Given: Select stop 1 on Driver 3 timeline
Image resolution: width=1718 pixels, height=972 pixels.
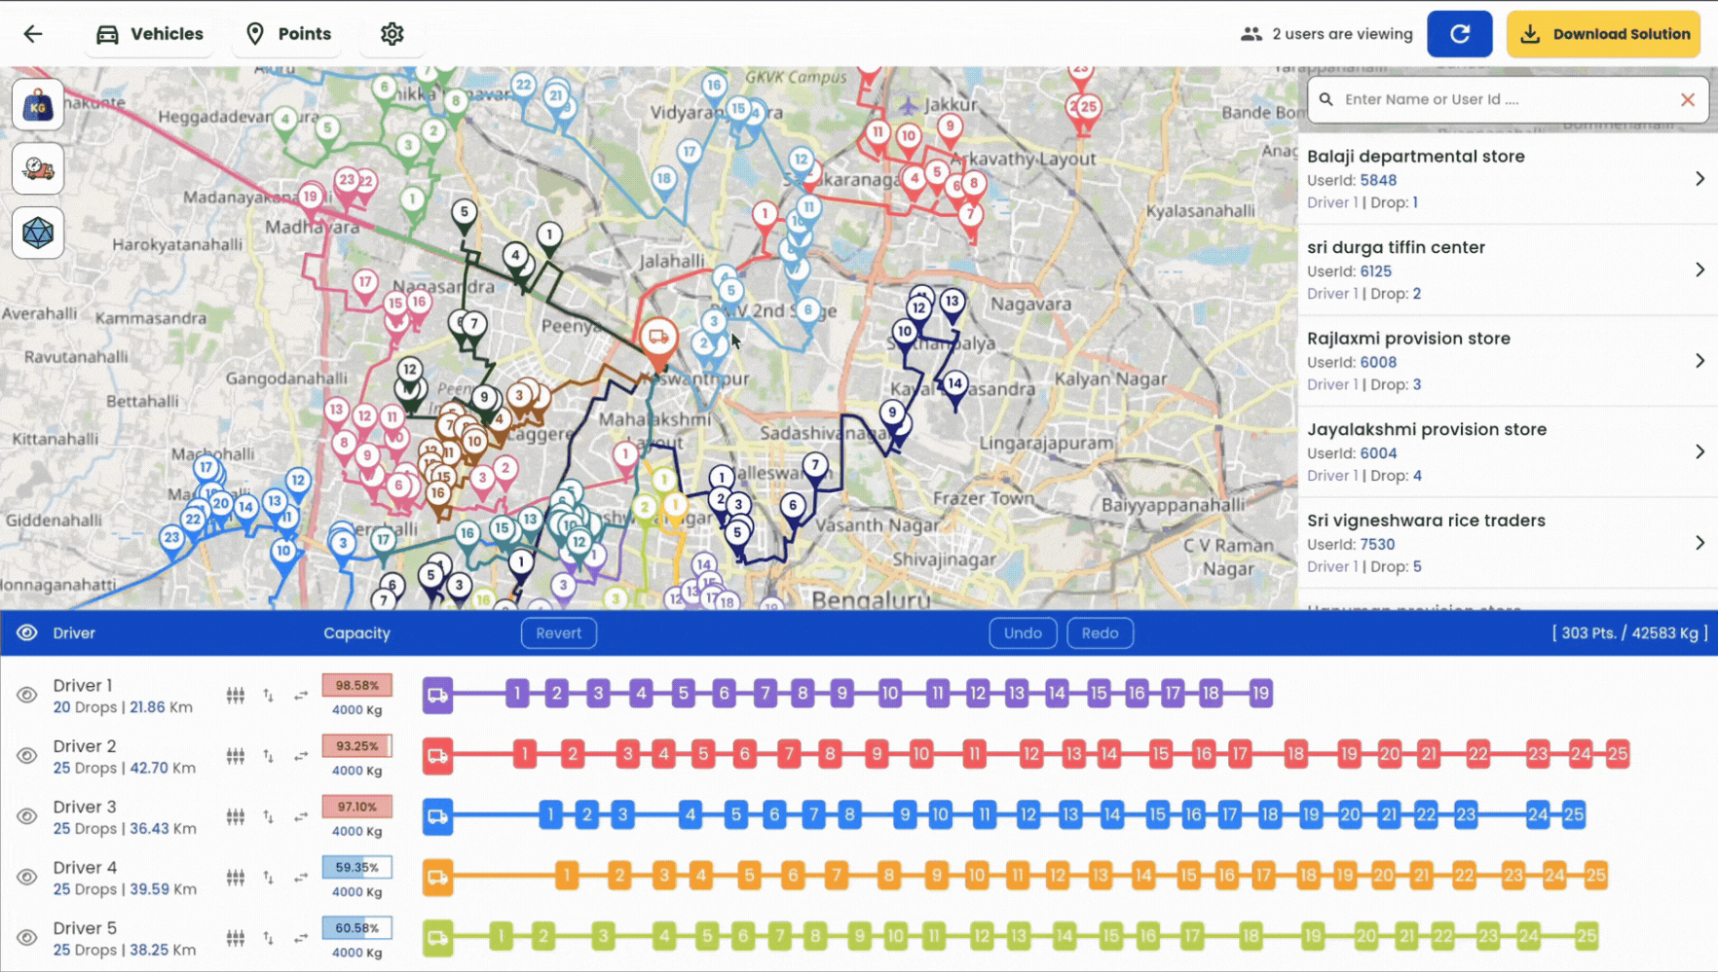Looking at the screenshot, I should coord(550,814).
